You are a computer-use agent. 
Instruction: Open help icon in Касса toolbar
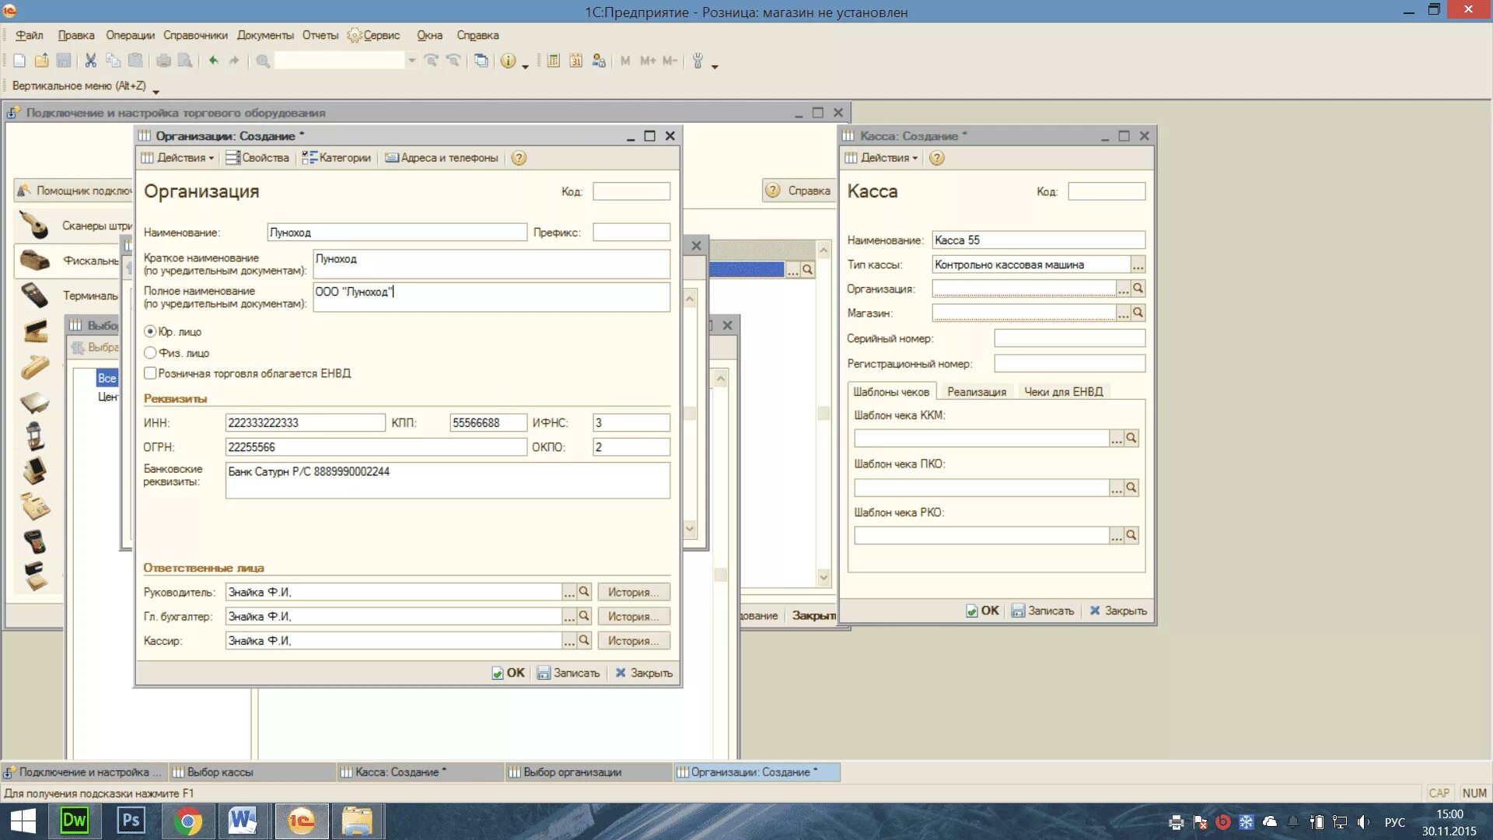(937, 158)
